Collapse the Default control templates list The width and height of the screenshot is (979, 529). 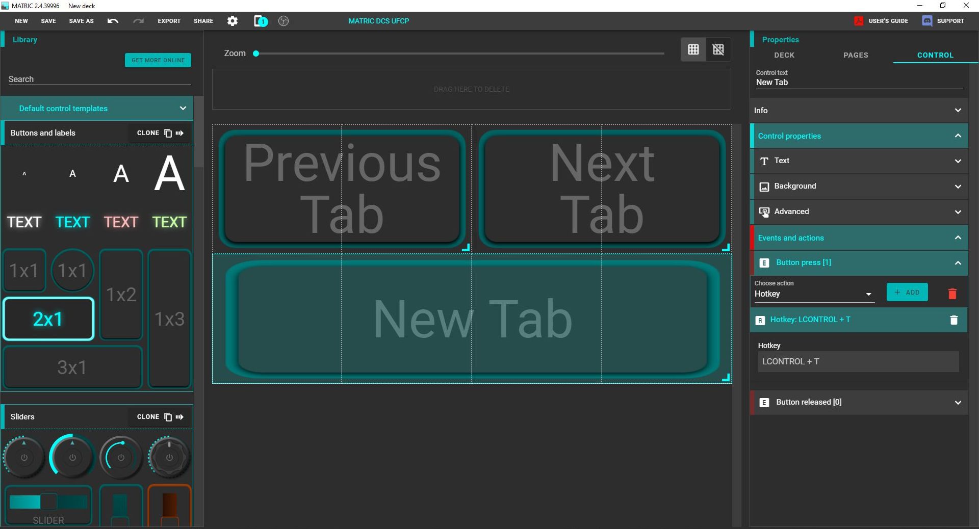point(183,109)
